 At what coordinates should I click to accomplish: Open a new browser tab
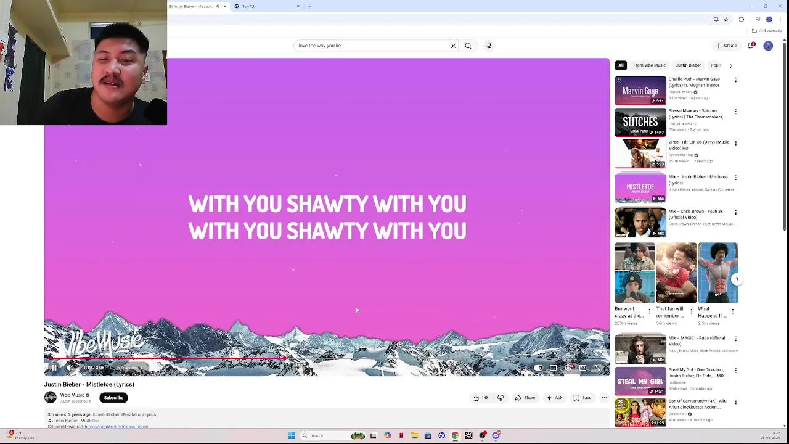pos(309,6)
